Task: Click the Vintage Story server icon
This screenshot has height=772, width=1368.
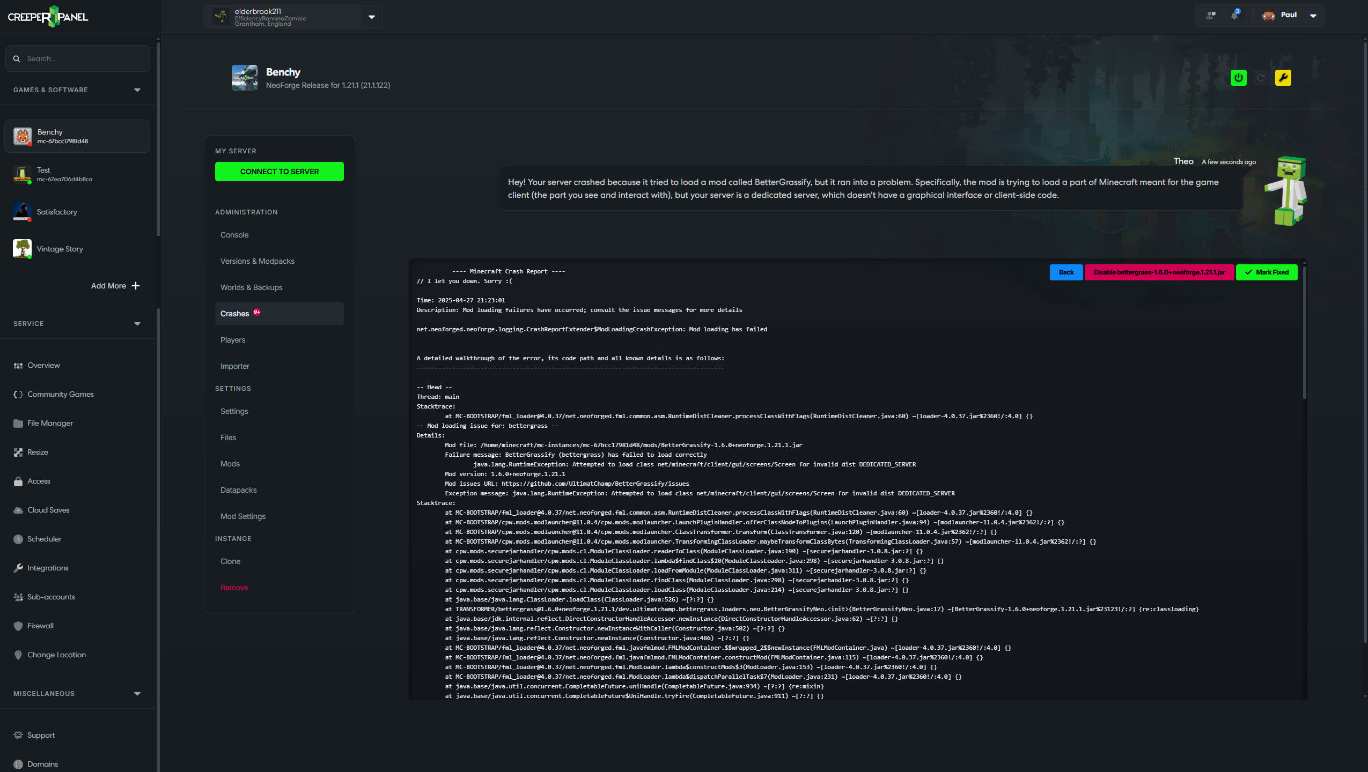Action: coord(23,249)
